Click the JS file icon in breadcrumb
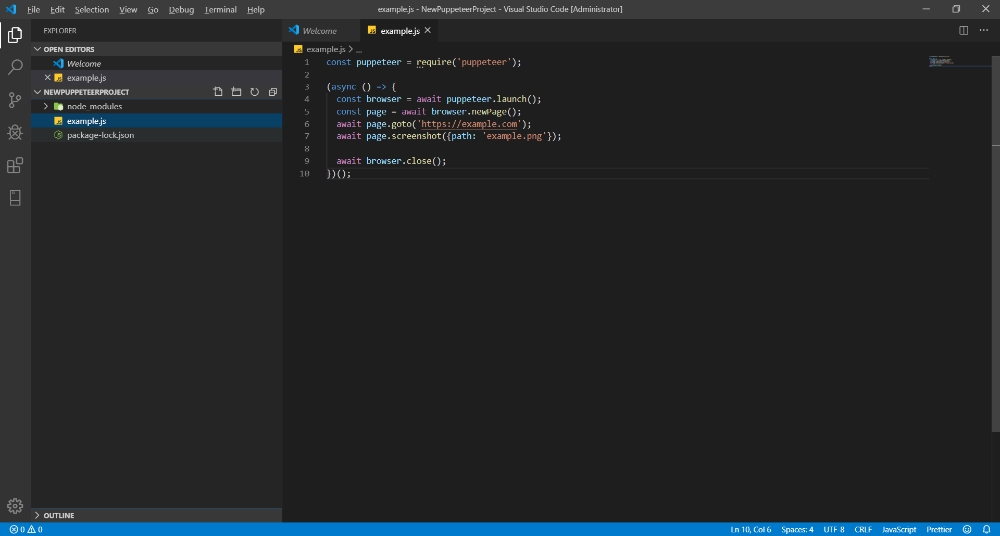 (x=298, y=49)
